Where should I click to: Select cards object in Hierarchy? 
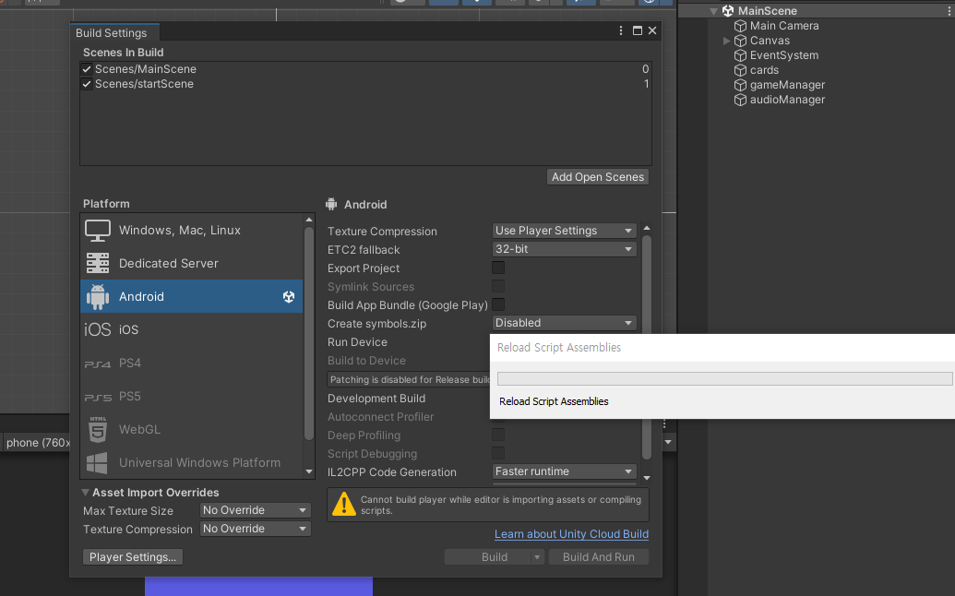click(764, 70)
